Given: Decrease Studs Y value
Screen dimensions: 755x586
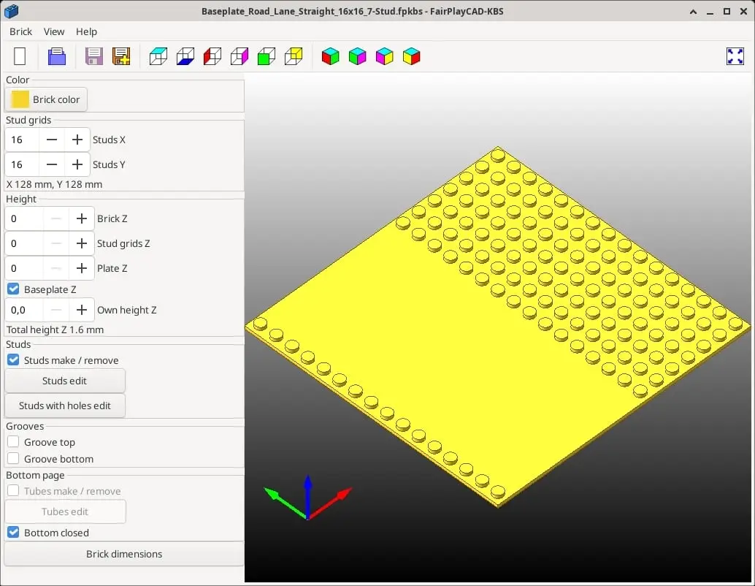Looking at the screenshot, I should click(52, 164).
